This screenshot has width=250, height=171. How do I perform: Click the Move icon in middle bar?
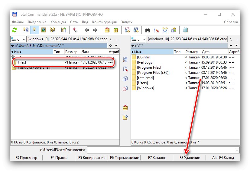[125, 88]
